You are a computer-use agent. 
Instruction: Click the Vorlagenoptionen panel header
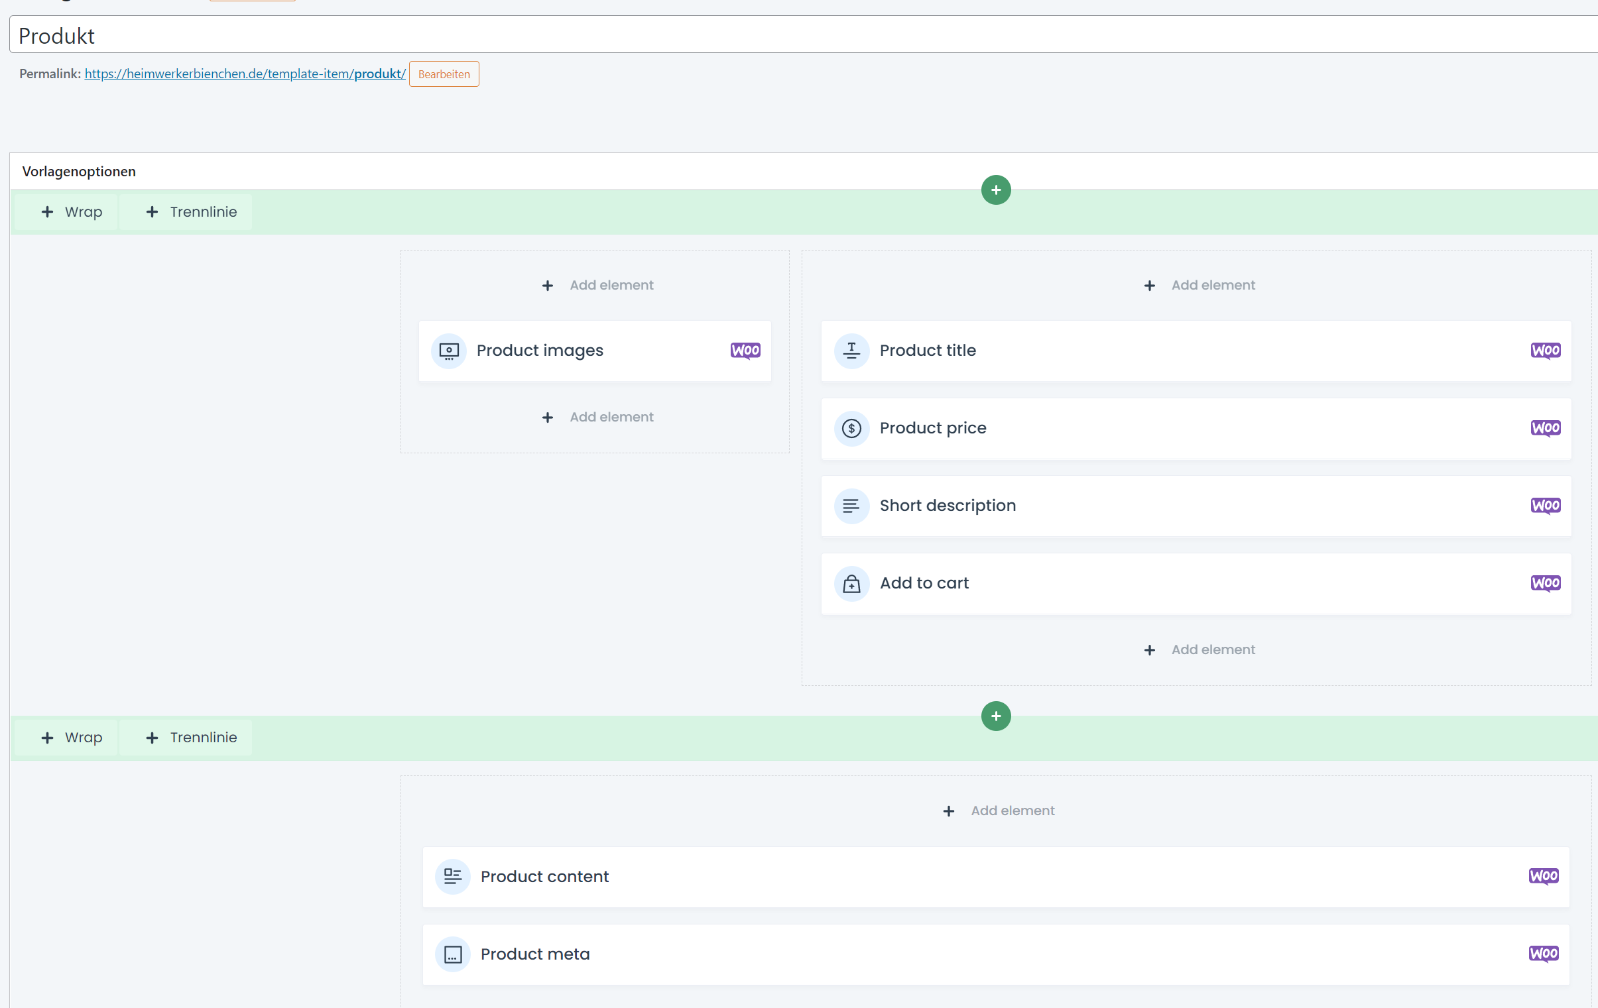(x=804, y=172)
